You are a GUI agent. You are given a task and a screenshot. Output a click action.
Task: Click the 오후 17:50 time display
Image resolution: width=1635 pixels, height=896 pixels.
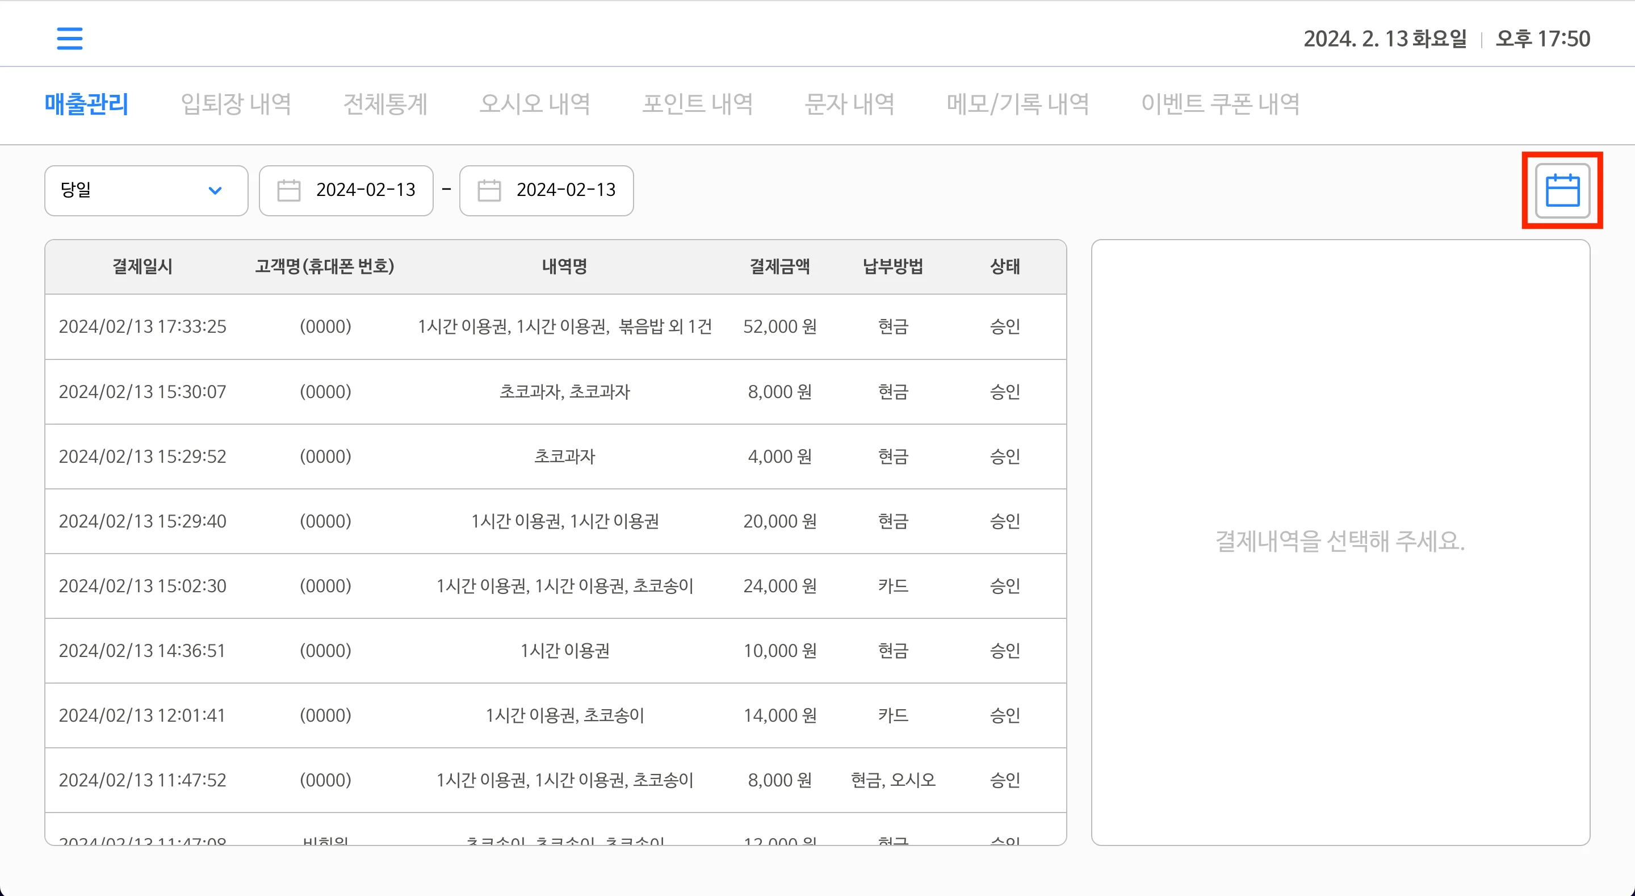(x=1543, y=39)
